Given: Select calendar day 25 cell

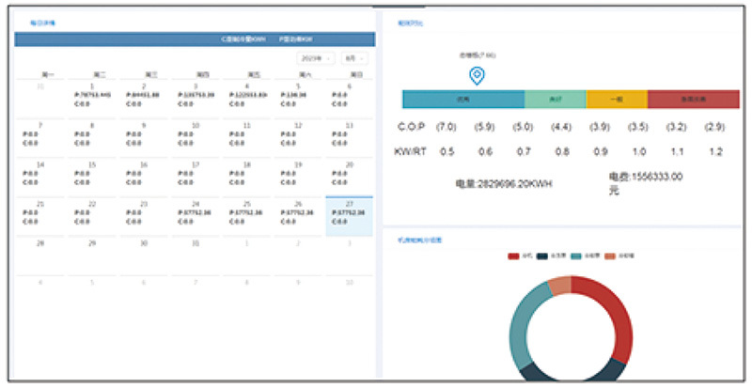Looking at the screenshot, I should pyautogui.click(x=246, y=216).
